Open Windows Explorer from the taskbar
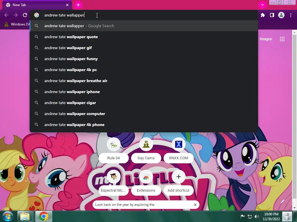This screenshot has width=297, height=222. click(x=25, y=216)
